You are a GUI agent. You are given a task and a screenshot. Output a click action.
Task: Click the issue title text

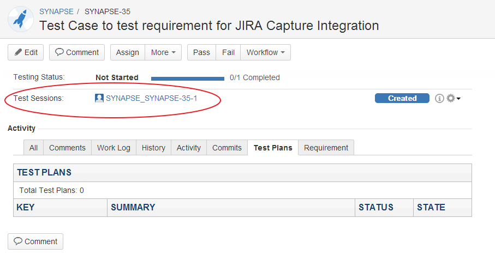coord(209,26)
